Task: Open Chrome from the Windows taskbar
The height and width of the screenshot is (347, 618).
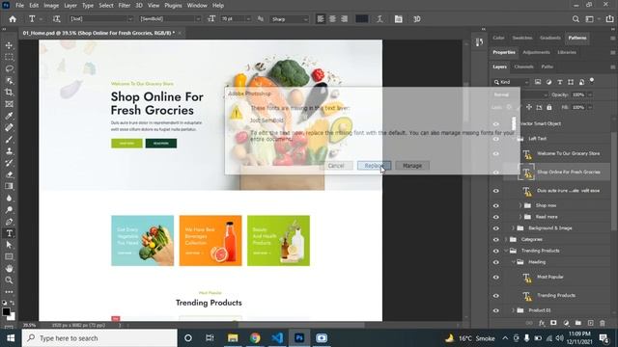Action: (255, 338)
